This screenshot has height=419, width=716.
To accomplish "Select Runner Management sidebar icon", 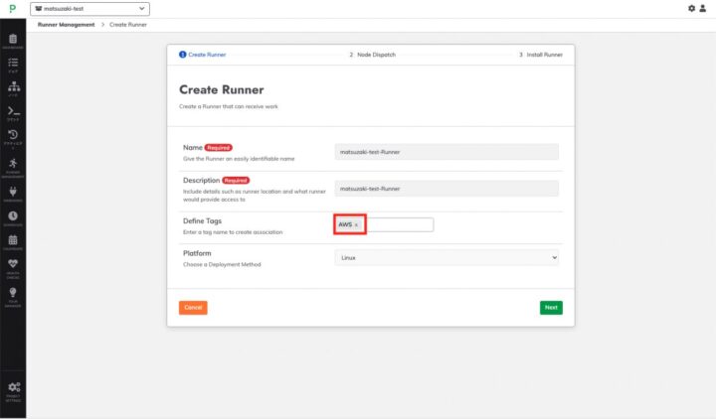I will pyautogui.click(x=13, y=164).
